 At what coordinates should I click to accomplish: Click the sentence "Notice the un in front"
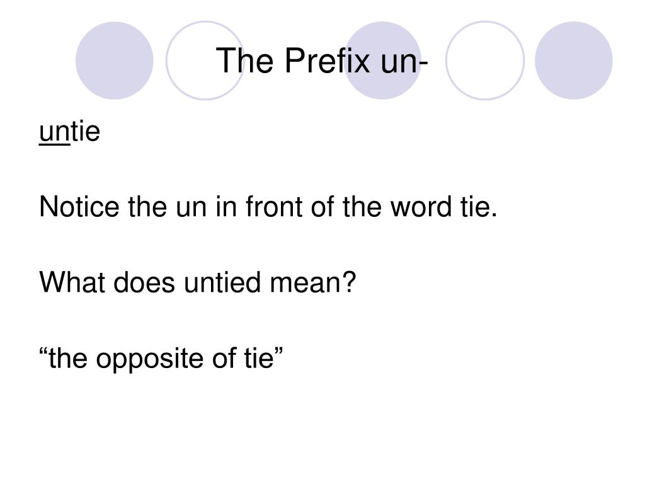click(268, 207)
